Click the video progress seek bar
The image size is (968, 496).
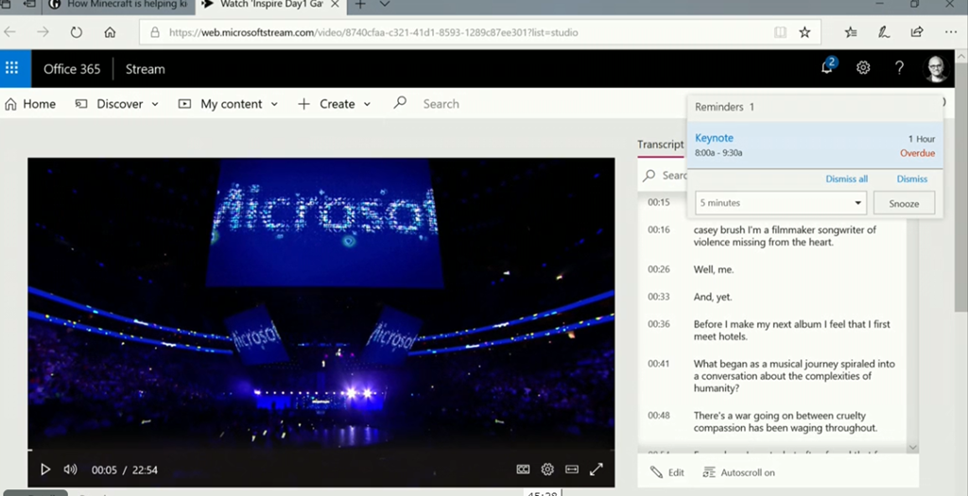pyautogui.click(x=321, y=450)
